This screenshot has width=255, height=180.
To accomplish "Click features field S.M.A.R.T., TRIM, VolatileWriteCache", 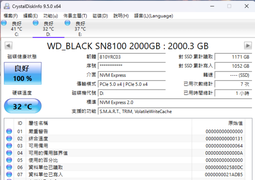I will tap(175, 111).
